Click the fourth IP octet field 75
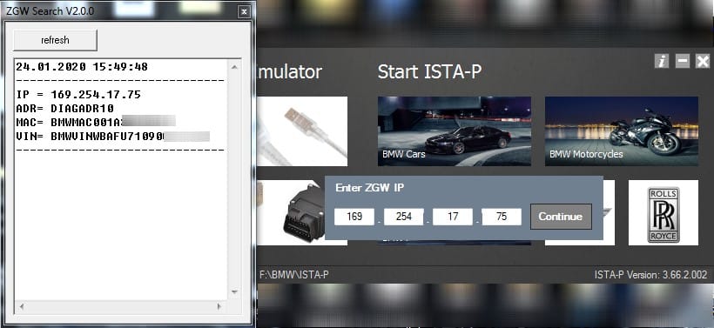 (x=502, y=217)
